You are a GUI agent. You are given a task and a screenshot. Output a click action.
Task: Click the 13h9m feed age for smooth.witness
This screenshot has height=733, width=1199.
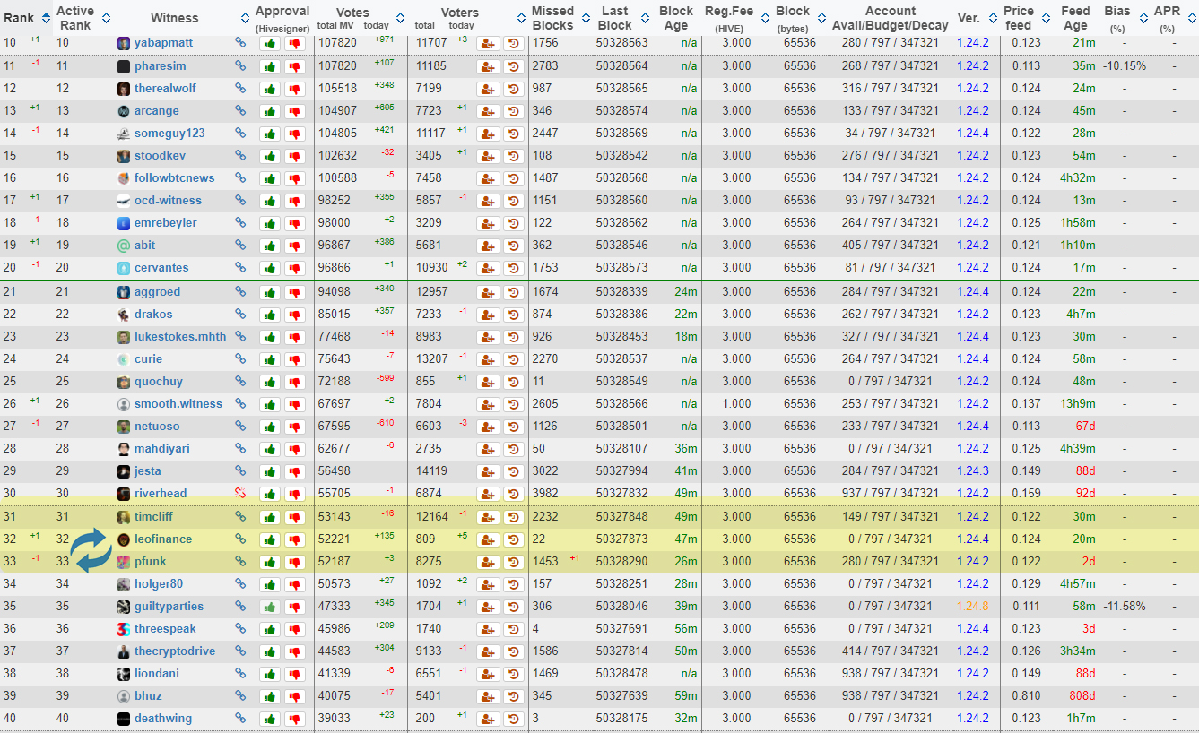(1078, 404)
